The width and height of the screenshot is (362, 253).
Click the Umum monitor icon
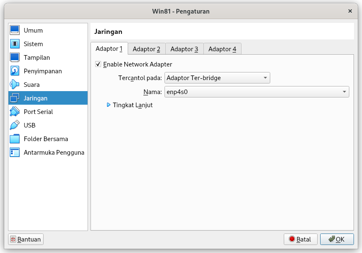(x=15, y=30)
